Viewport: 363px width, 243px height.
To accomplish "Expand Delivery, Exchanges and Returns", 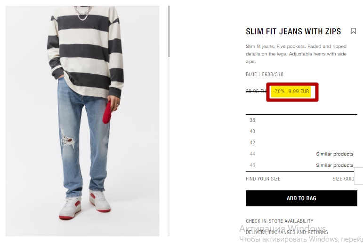I will point(287,232).
